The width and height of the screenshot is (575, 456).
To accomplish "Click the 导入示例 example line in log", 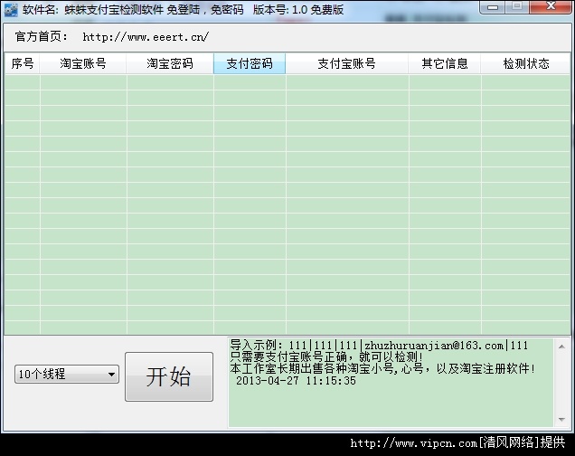I will pyautogui.click(x=379, y=346).
